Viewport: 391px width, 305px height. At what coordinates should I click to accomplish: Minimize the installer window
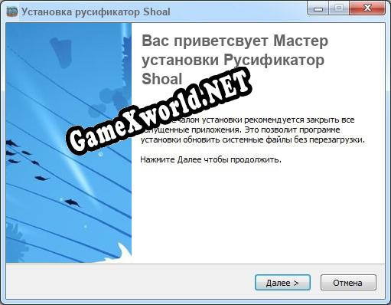tap(318, 8)
